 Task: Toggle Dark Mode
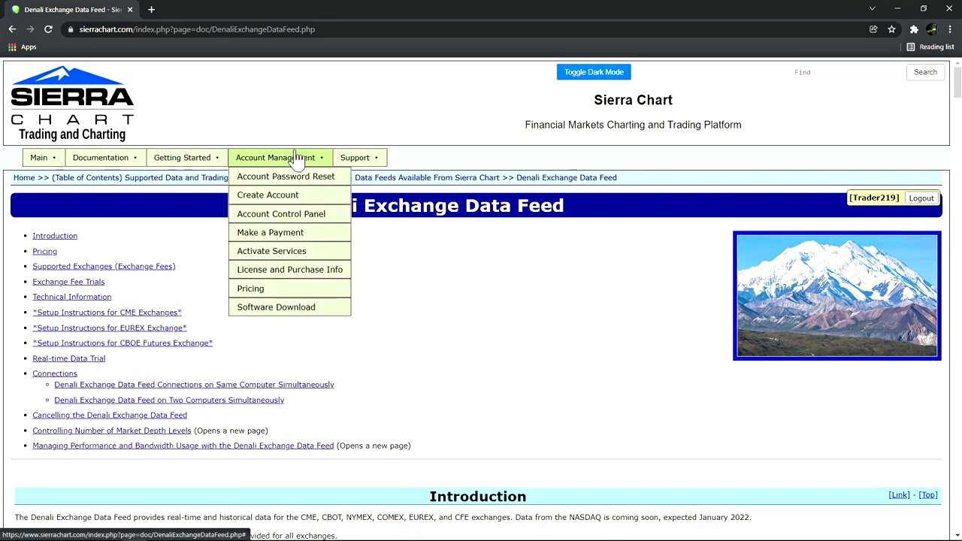coord(594,72)
